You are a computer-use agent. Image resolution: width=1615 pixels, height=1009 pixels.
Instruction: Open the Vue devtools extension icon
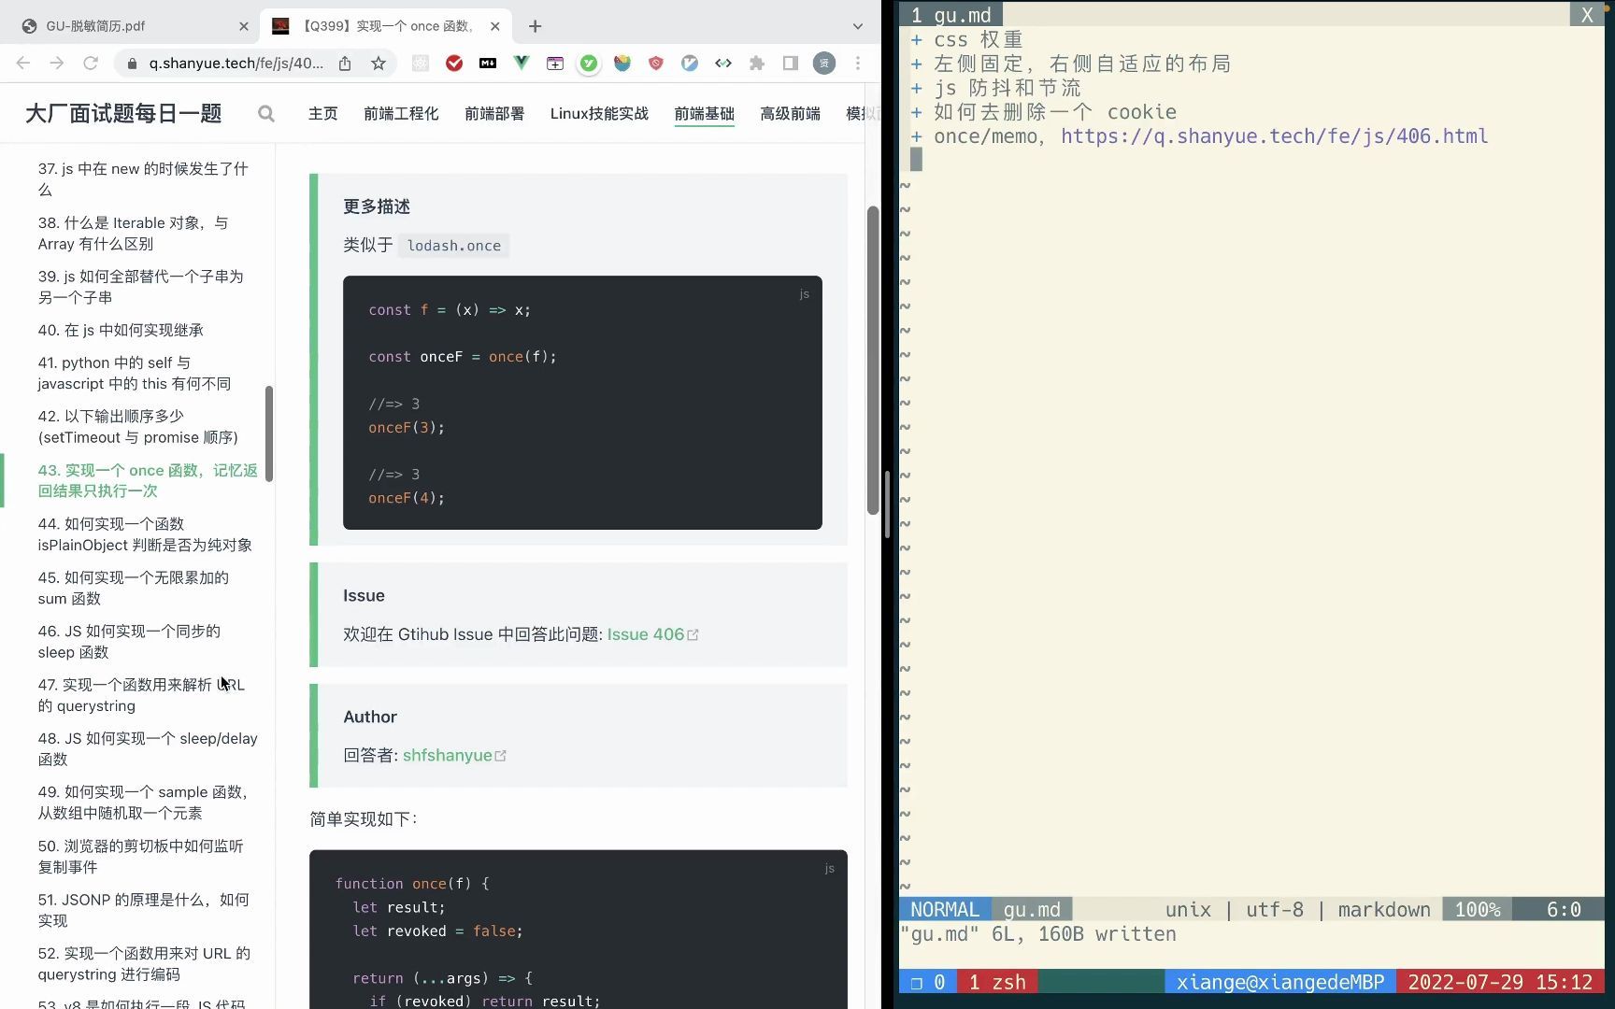(x=522, y=63)
